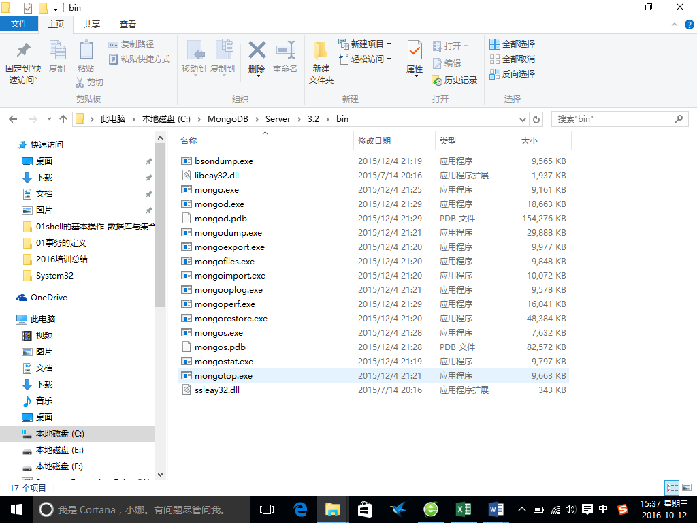
Task: Open Microsoft Edge from the taskbar
Action: (x=300, y=509)
